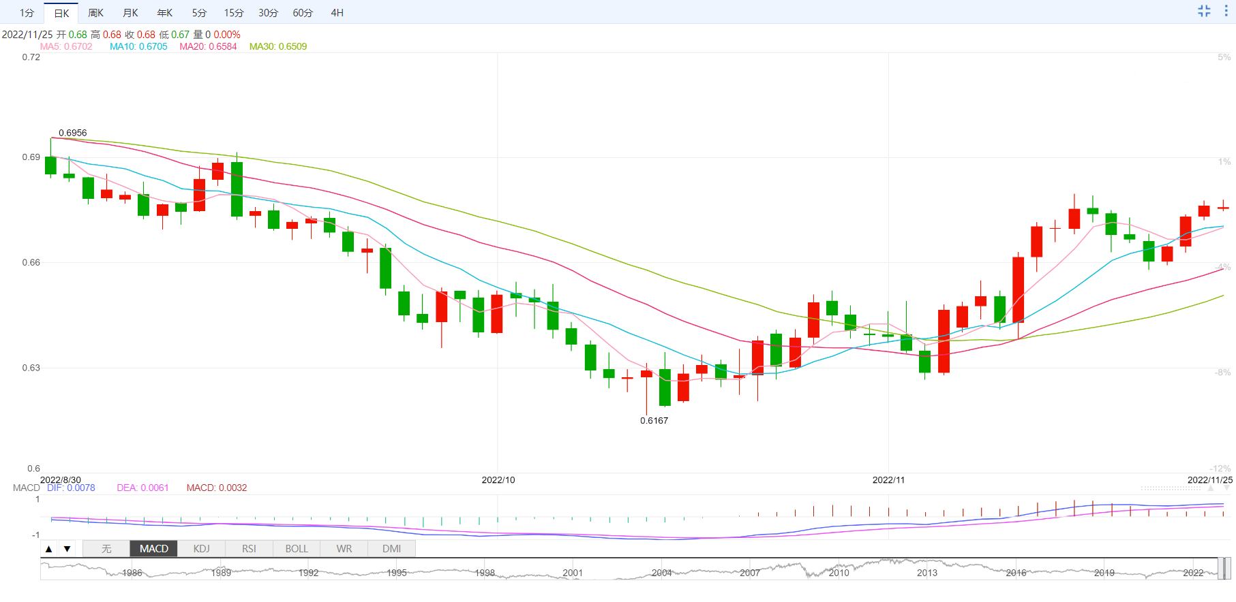Click the 0.6167 low price annotation
This screenshot has height=602, width=1236.
coord(654,421)
